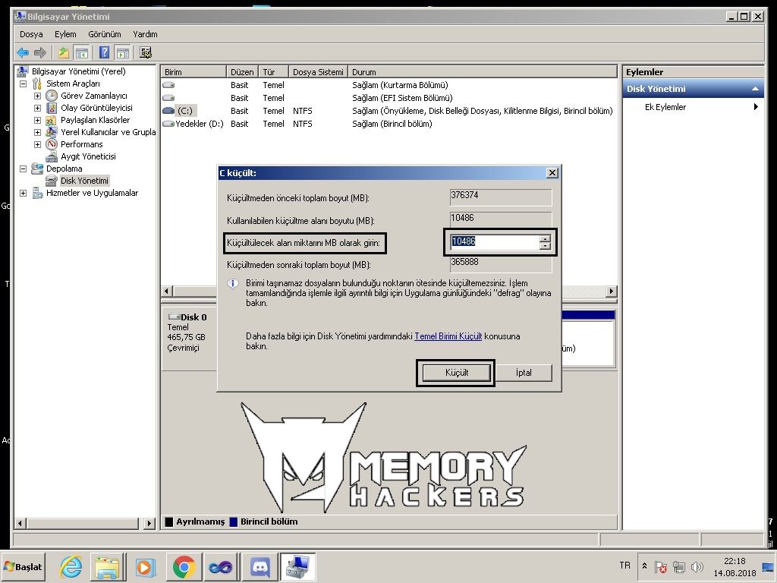
Task: Open Internet Explorer from taskbar
Action: 71,566
